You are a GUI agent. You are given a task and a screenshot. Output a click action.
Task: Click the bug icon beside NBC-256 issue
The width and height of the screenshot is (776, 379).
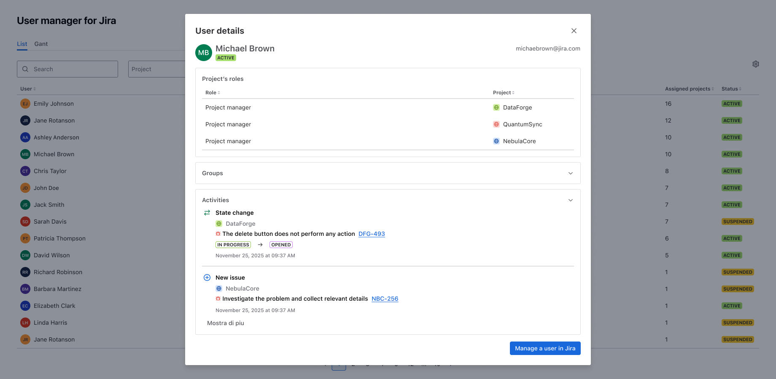[x=218, y=299]
